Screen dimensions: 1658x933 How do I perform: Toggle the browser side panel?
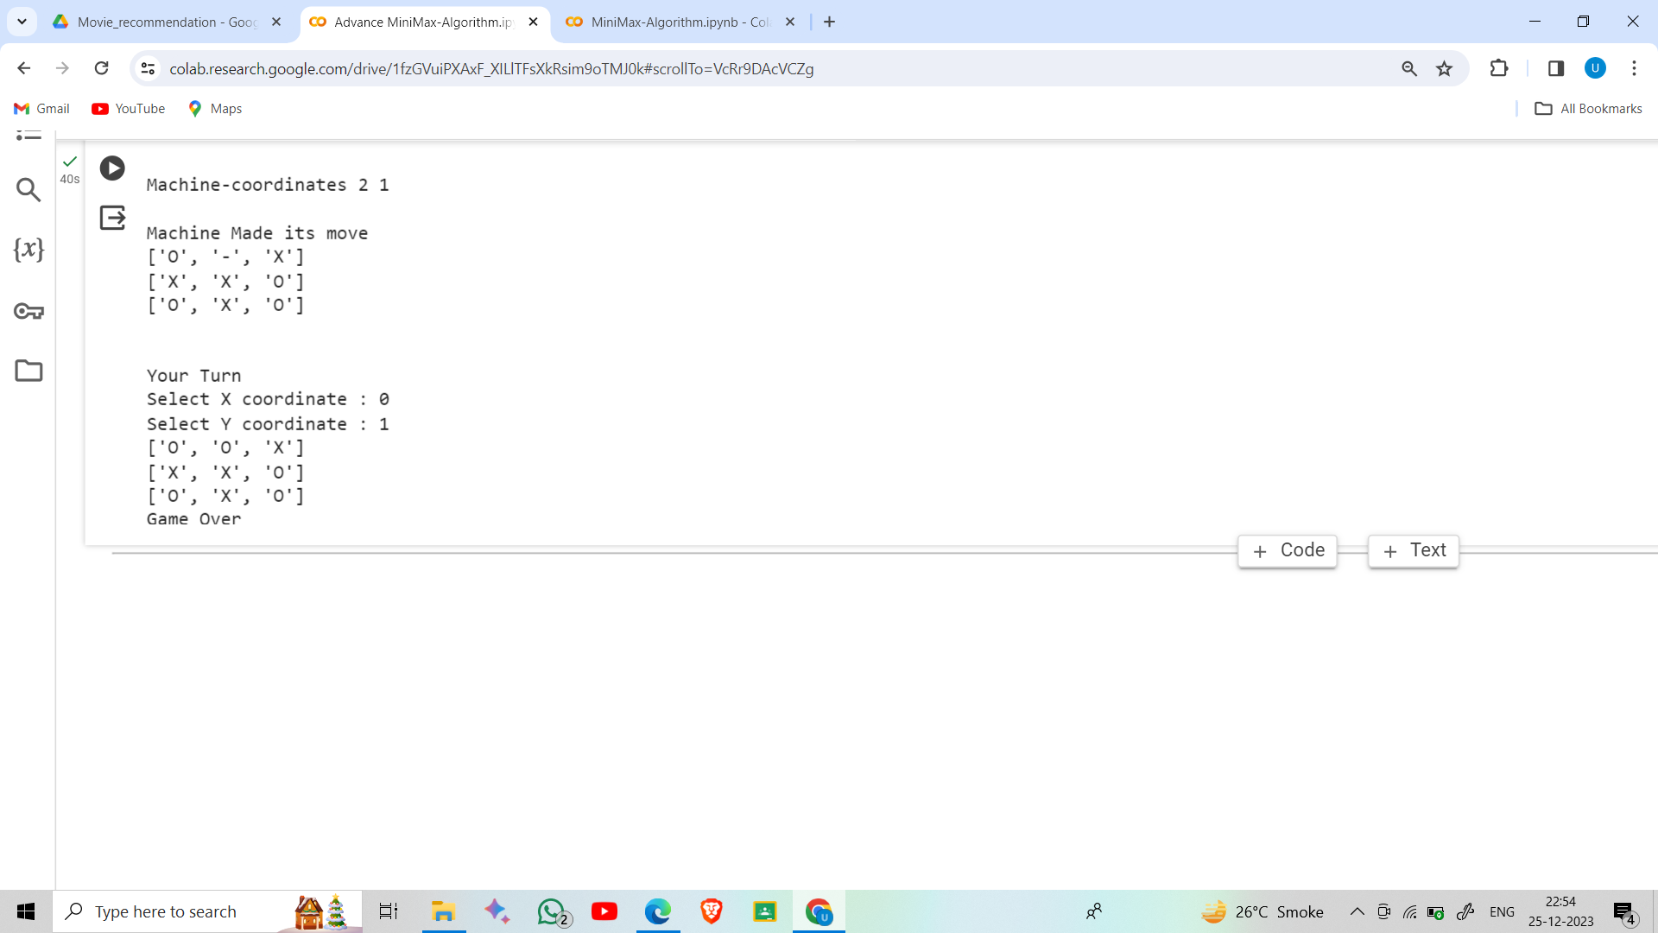1556,68
